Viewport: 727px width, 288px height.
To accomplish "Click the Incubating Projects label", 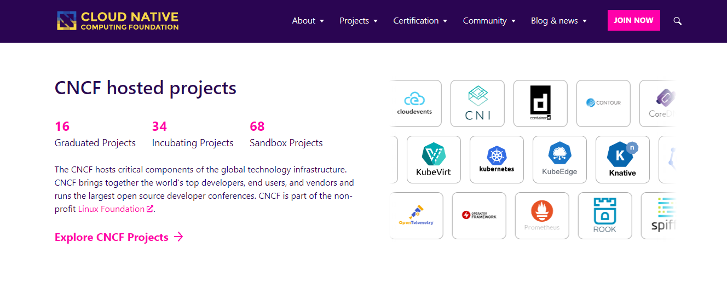I will (x=193, y=143).
